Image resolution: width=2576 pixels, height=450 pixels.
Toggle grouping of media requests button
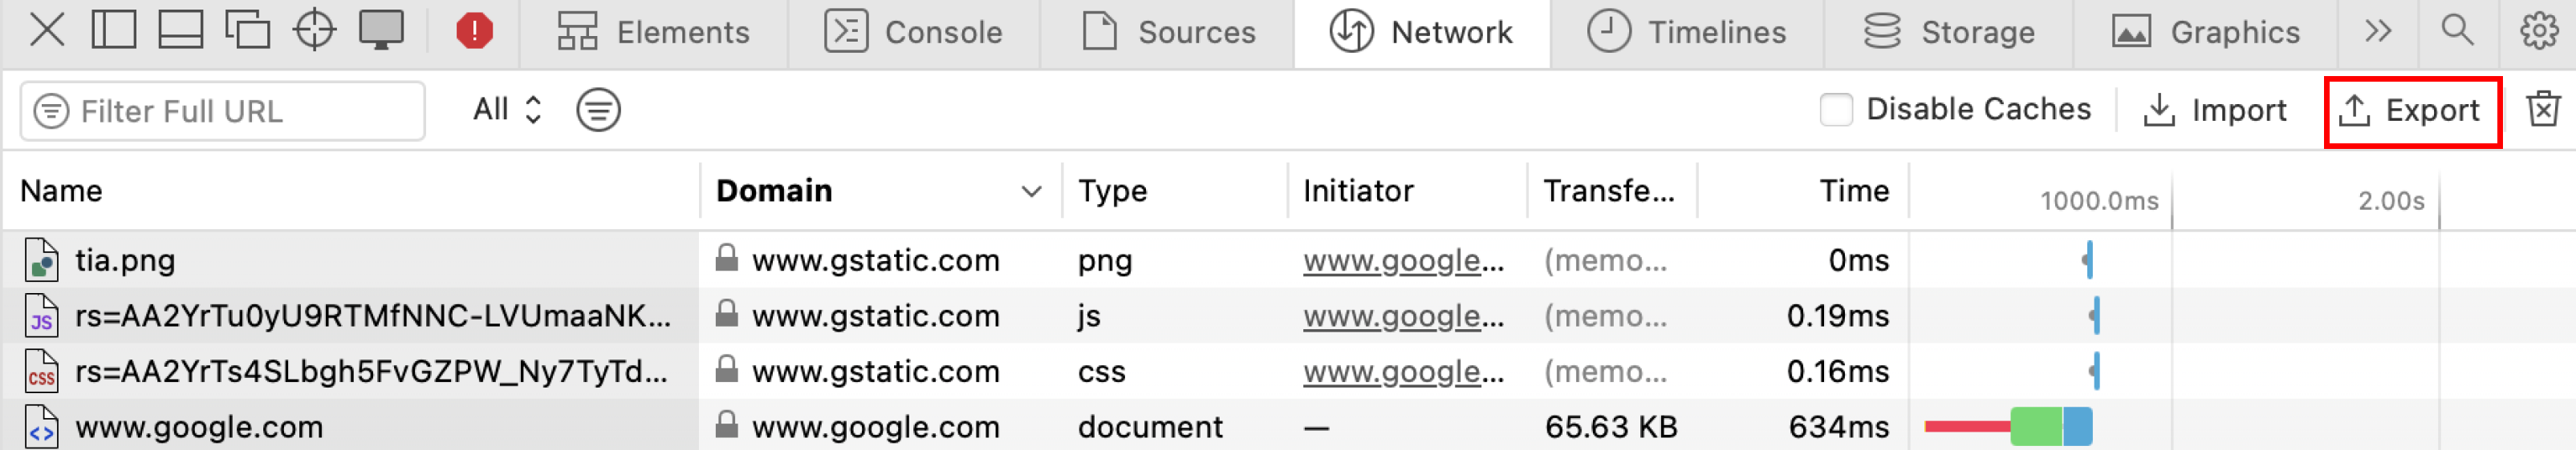598,110
